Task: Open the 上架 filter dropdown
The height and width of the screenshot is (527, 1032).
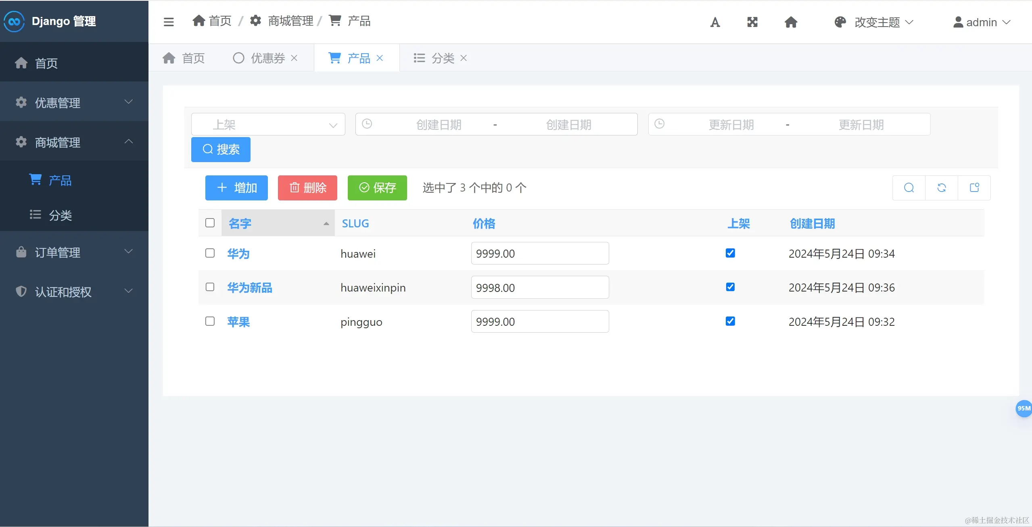Action: coord(268,125)
